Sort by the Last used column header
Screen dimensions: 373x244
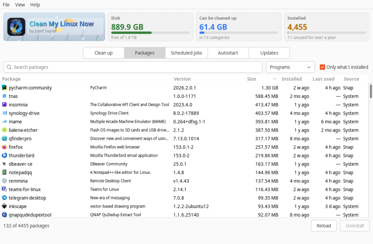click(323, 79)
